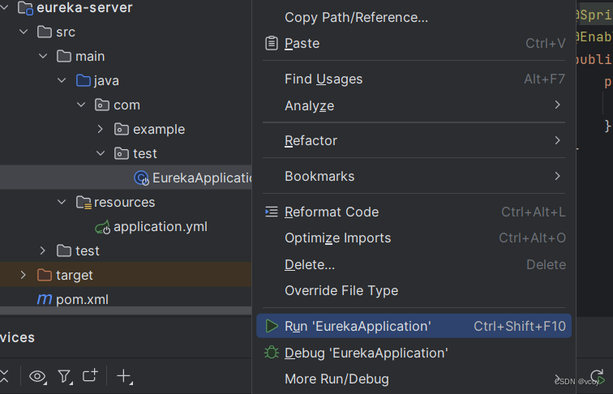This screenshot has width=613, height=394.
Task: Collapse the eureka-server module chevron
Action: tap(4, 7)
